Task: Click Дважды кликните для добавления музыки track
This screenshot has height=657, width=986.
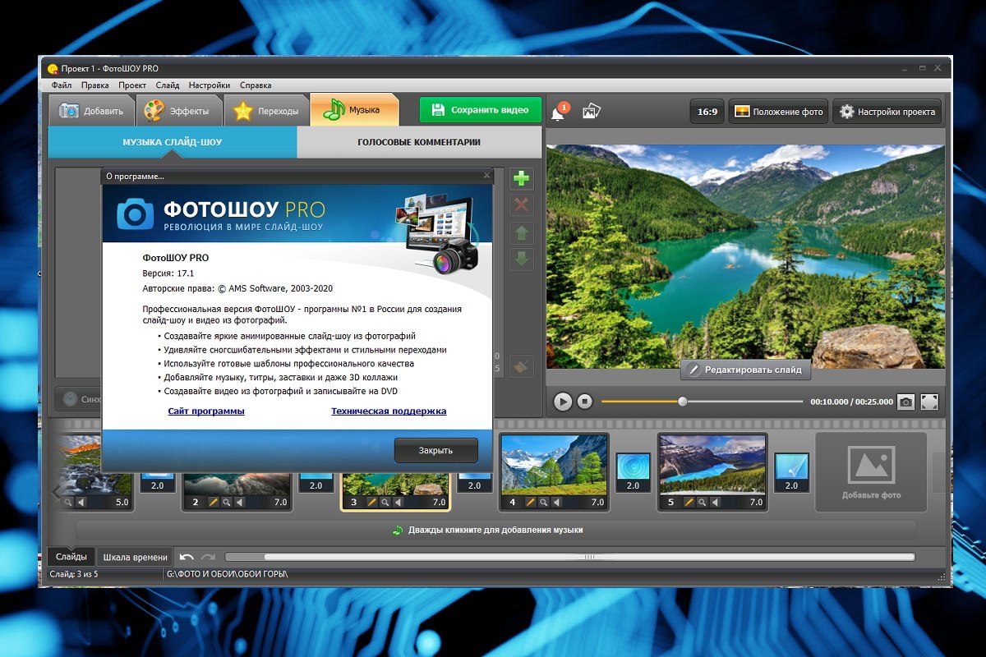Action: pyautogui.click(x=495, y=531)
